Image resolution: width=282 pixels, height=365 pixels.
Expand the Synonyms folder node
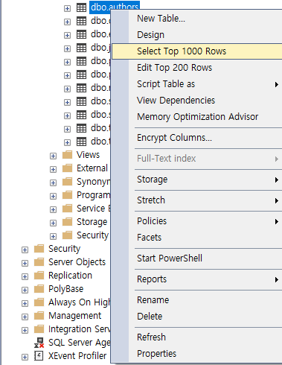pos(53,182)
